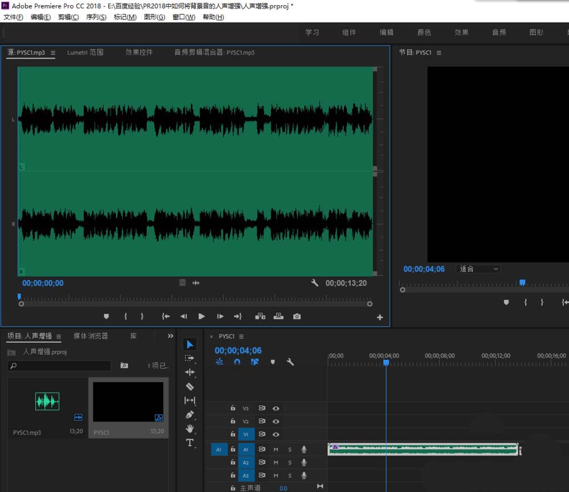Image resolution: width=569 pixels, height=492 pixels.
Task: Choose the Track Select Forward tool
Action: (x=190, y=358)
